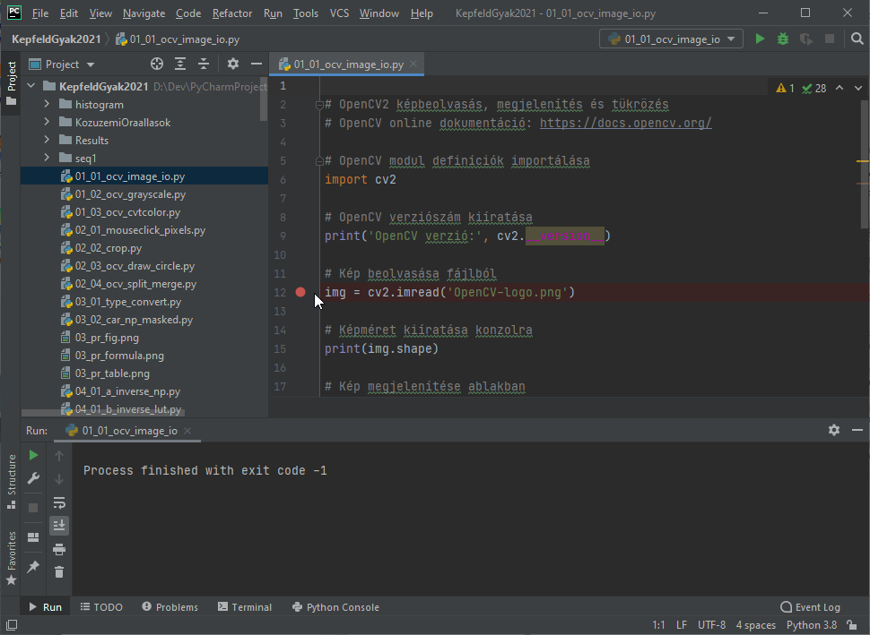
Task: Open the Refactor menu
Action: (232, 13)
